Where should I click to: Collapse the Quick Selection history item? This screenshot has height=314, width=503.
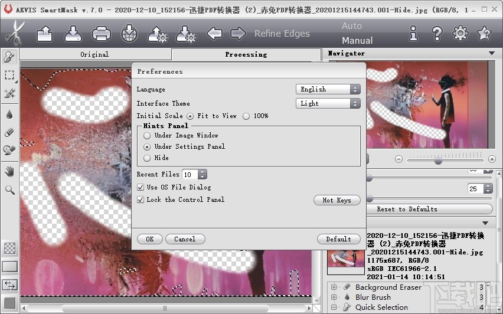click(334, 308)
